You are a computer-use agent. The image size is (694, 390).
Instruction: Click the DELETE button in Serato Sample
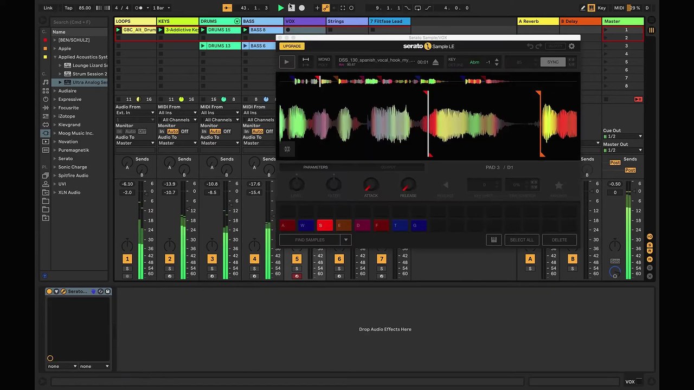coord(559,240)
